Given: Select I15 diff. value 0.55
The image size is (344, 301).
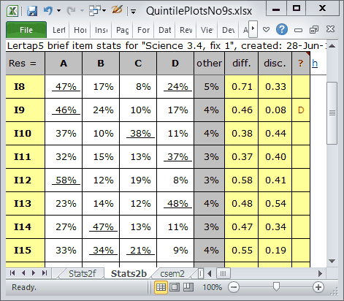Looking at the screenshot, I should (x=242, y=251).
